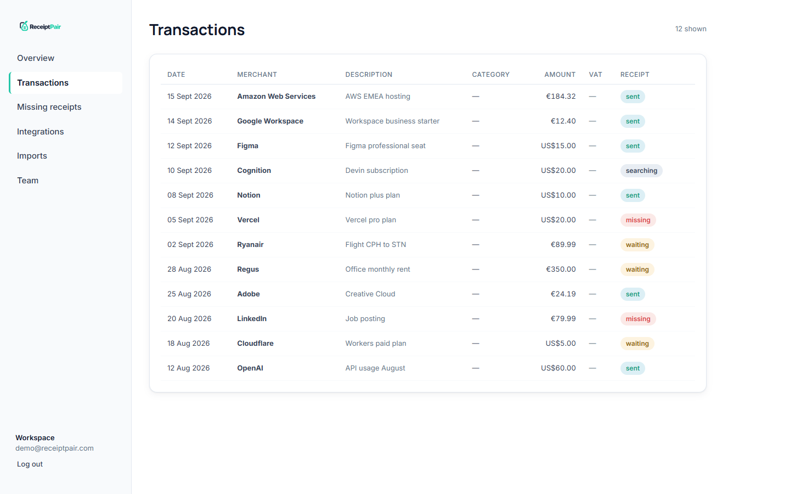This screenshot has width=790, height=494.
Task: Click the missing badge for Vercel
Action: tap(638, 220)
